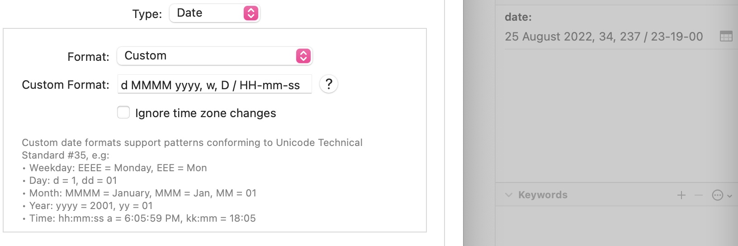Enable the Ignore time zone changes checkbox
Image resolution: width=738 pixels, height=246 pixels.
(x=123, y=113)
